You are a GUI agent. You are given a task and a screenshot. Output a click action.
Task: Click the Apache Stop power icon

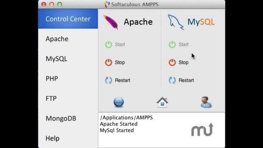point(109,62)
